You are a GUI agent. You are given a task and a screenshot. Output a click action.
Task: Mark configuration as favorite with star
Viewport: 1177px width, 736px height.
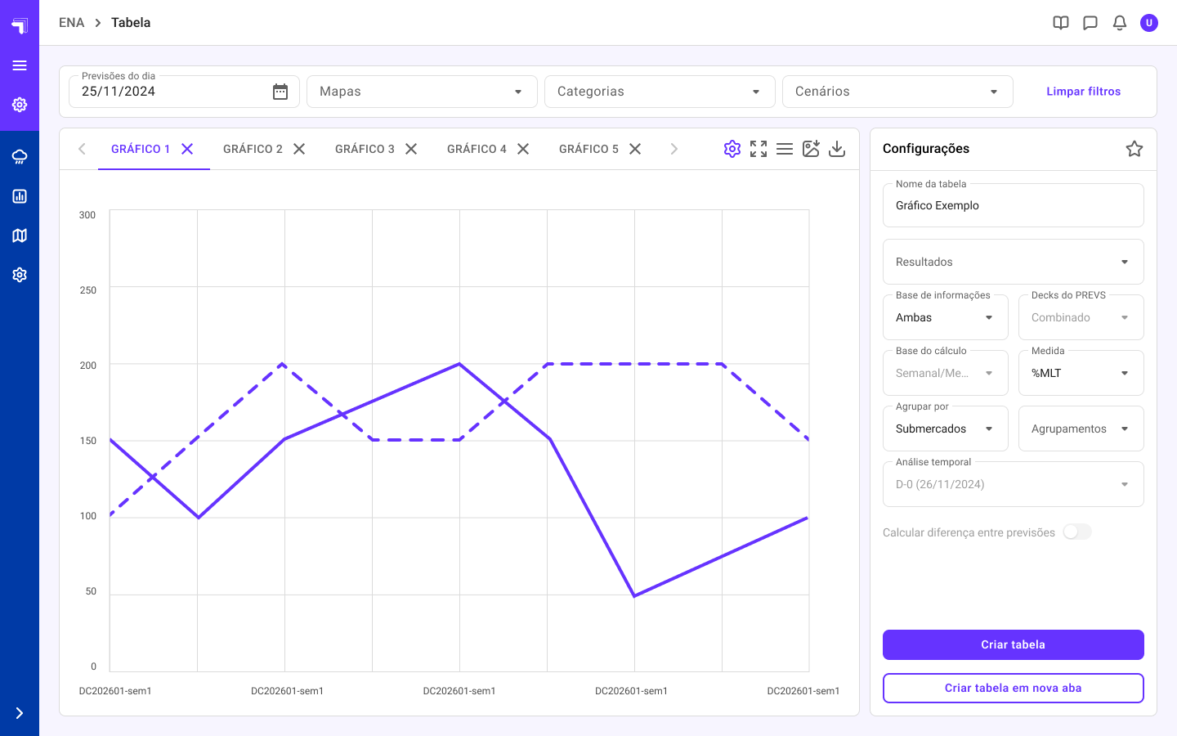tap(1134, 149)
